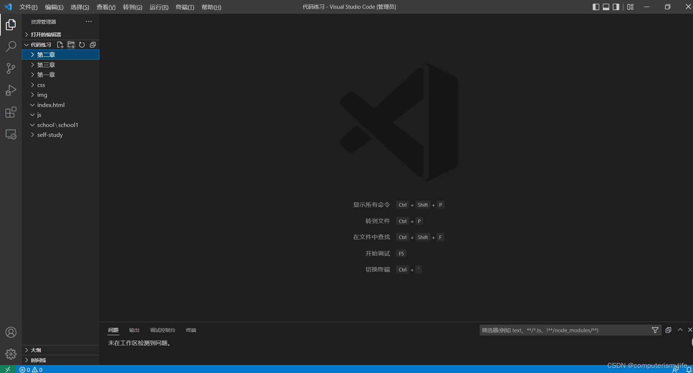The image size is (693, 373).
Task: Switch to the 问题 panel tab
Action: click(x=113, y=330)
